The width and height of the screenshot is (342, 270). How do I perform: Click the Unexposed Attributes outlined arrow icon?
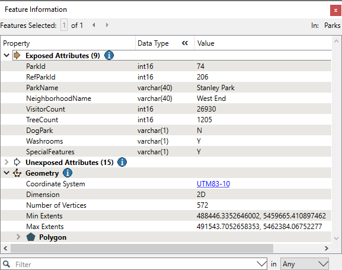coord(17,162)
